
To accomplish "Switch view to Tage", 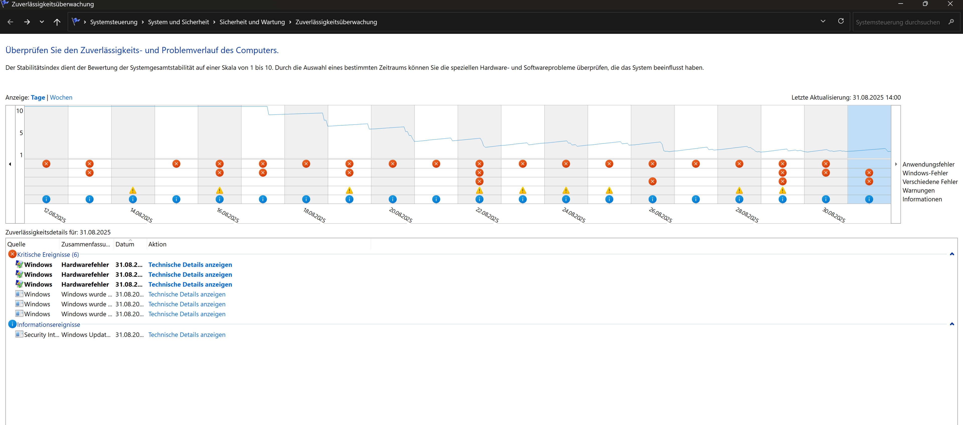I will click(38, 97).
